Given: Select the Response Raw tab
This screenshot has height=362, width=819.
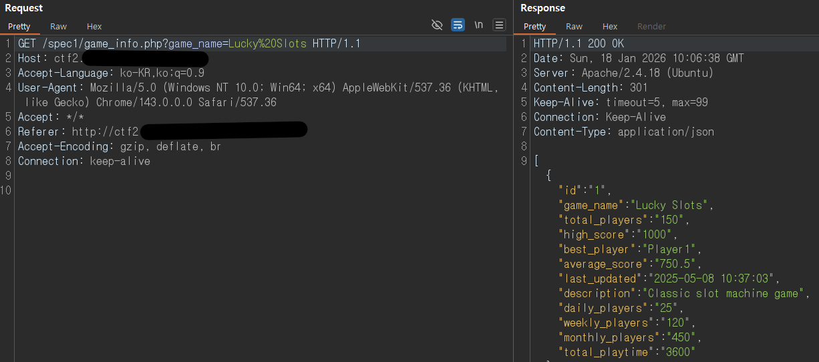Looking at the screenshot, I should pos(574,27).
